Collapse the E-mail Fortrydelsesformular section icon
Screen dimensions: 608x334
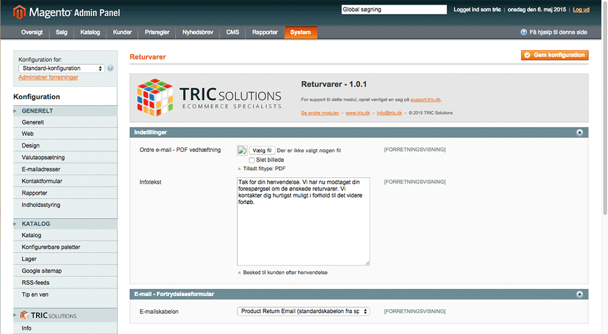579,294
